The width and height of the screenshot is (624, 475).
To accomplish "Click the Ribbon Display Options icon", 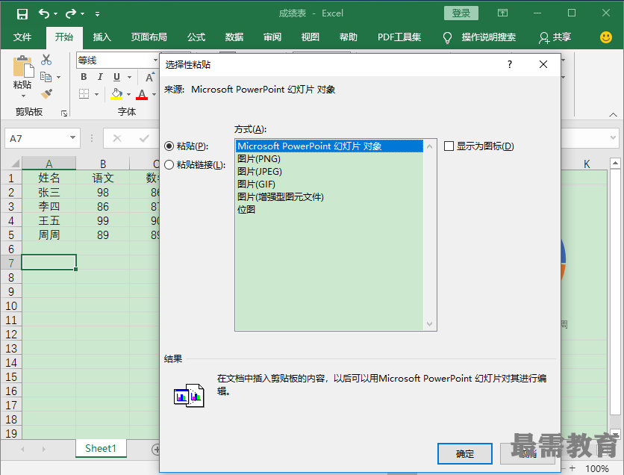I will tap(502, 13).
